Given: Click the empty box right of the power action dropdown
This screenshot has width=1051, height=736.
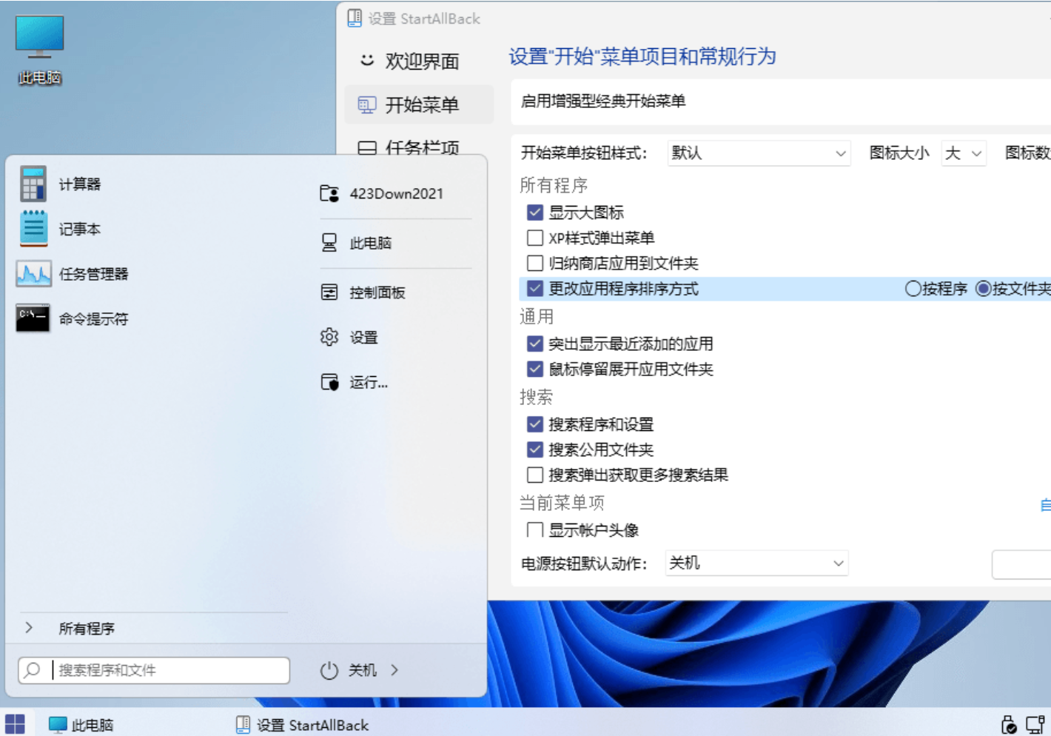Looking at the screenshot, I should click(x=1021, y=564).
